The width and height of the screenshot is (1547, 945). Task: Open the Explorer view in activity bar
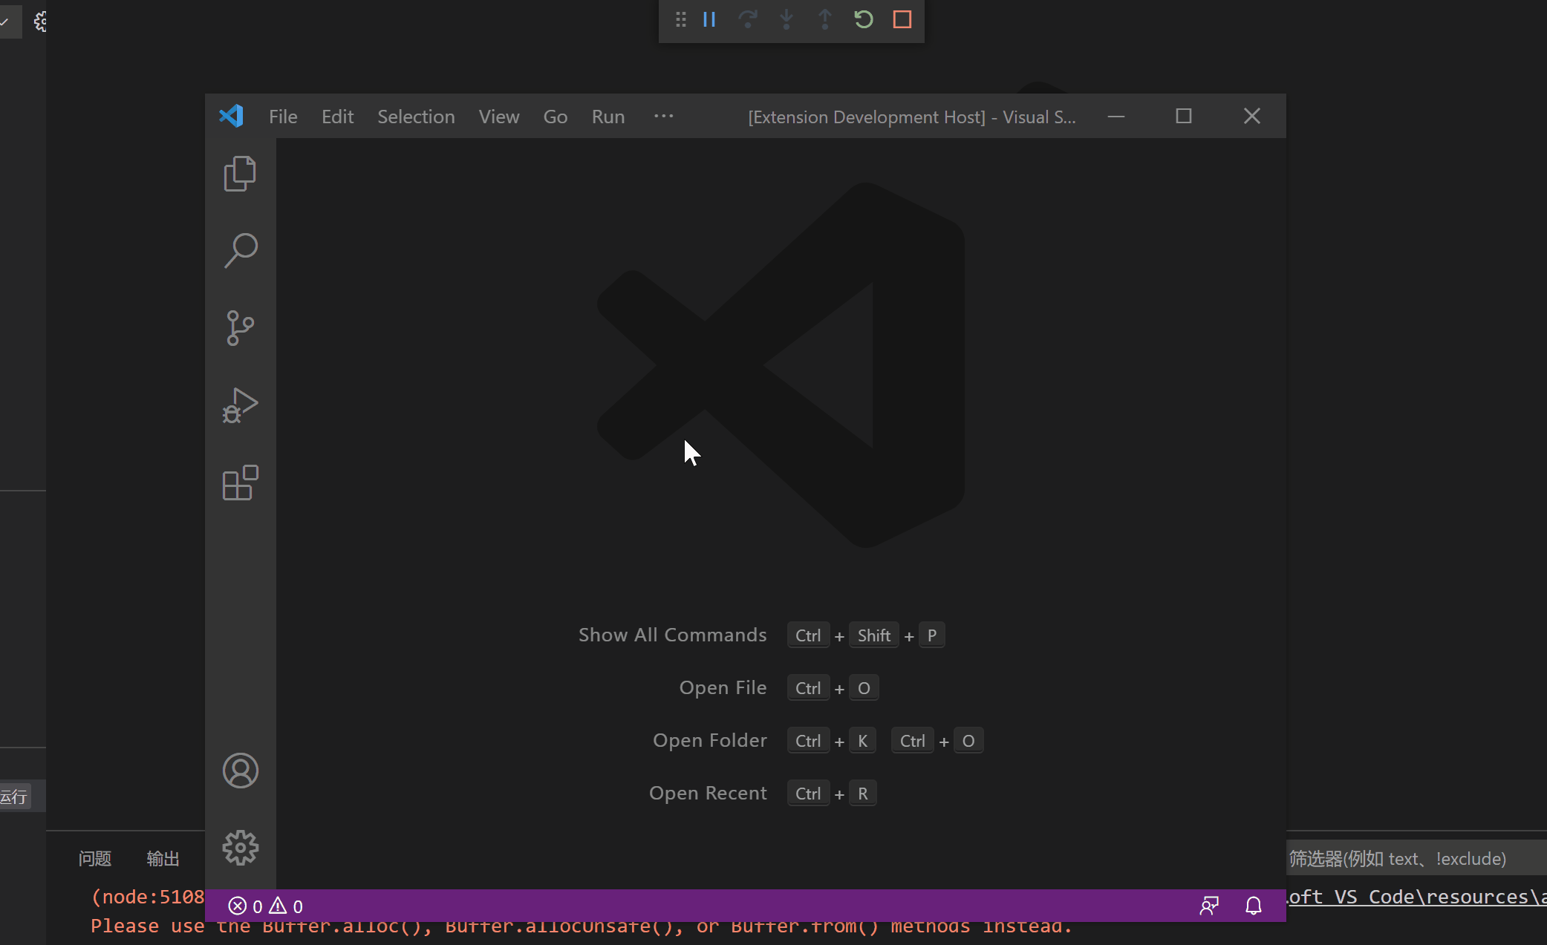click(x=240, y=174)
